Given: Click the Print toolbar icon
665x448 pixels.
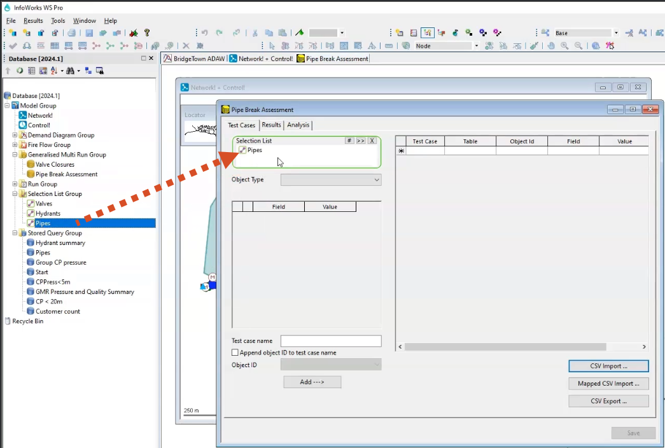Looking at the screenshot, I should 72,32.
